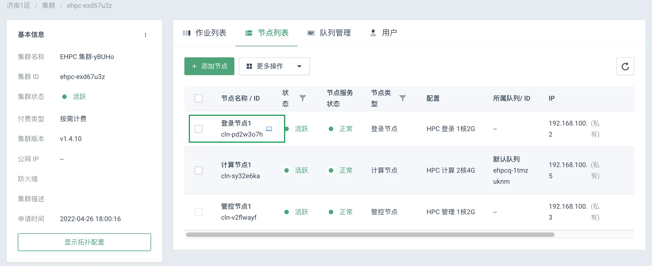Click the 显示拓扑配置 button

pyautogui.click(x=84, y=242)
